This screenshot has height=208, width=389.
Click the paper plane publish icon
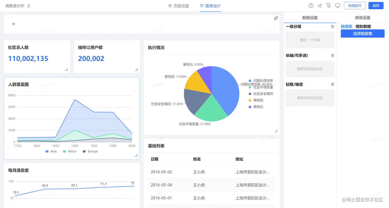[319, 6]
